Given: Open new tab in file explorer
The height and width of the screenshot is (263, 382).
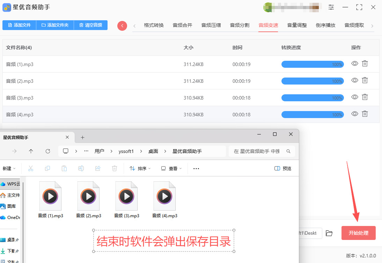Looking at the screenshot, I should [83, 137].
